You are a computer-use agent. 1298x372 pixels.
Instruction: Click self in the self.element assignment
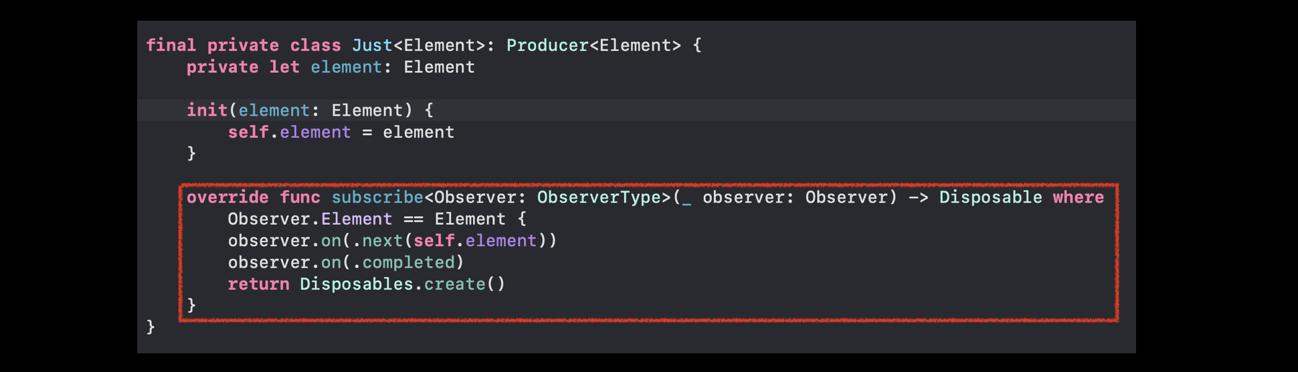pos(248,132)
